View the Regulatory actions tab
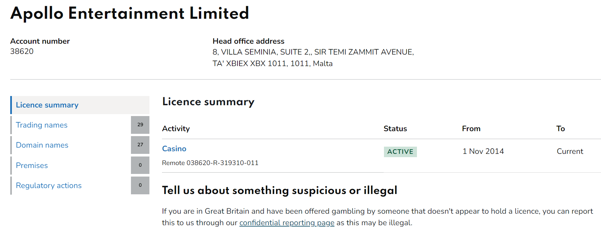The height and width of the screenshot is (241, 601). [x=48, y=185]
